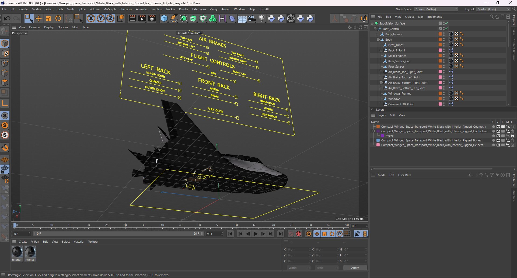The image size is (517, 278).
Task: Click the Axis L-shaped icon
Action: [5, 103]
